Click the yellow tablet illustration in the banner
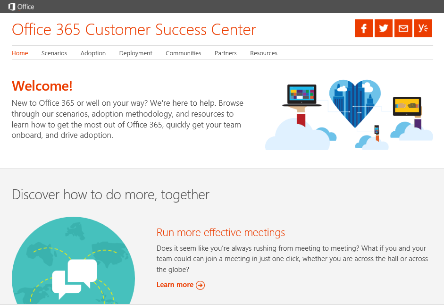Image resolution: width=444 pixels, height=305 pixels. click(407, 106)
